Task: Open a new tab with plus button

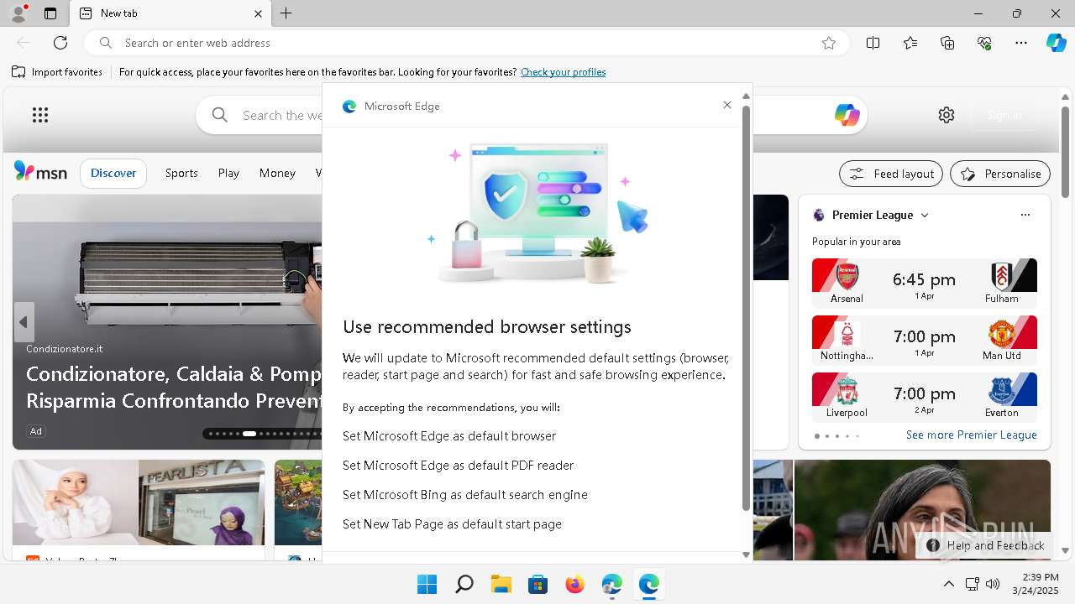Action: (286, 13)
